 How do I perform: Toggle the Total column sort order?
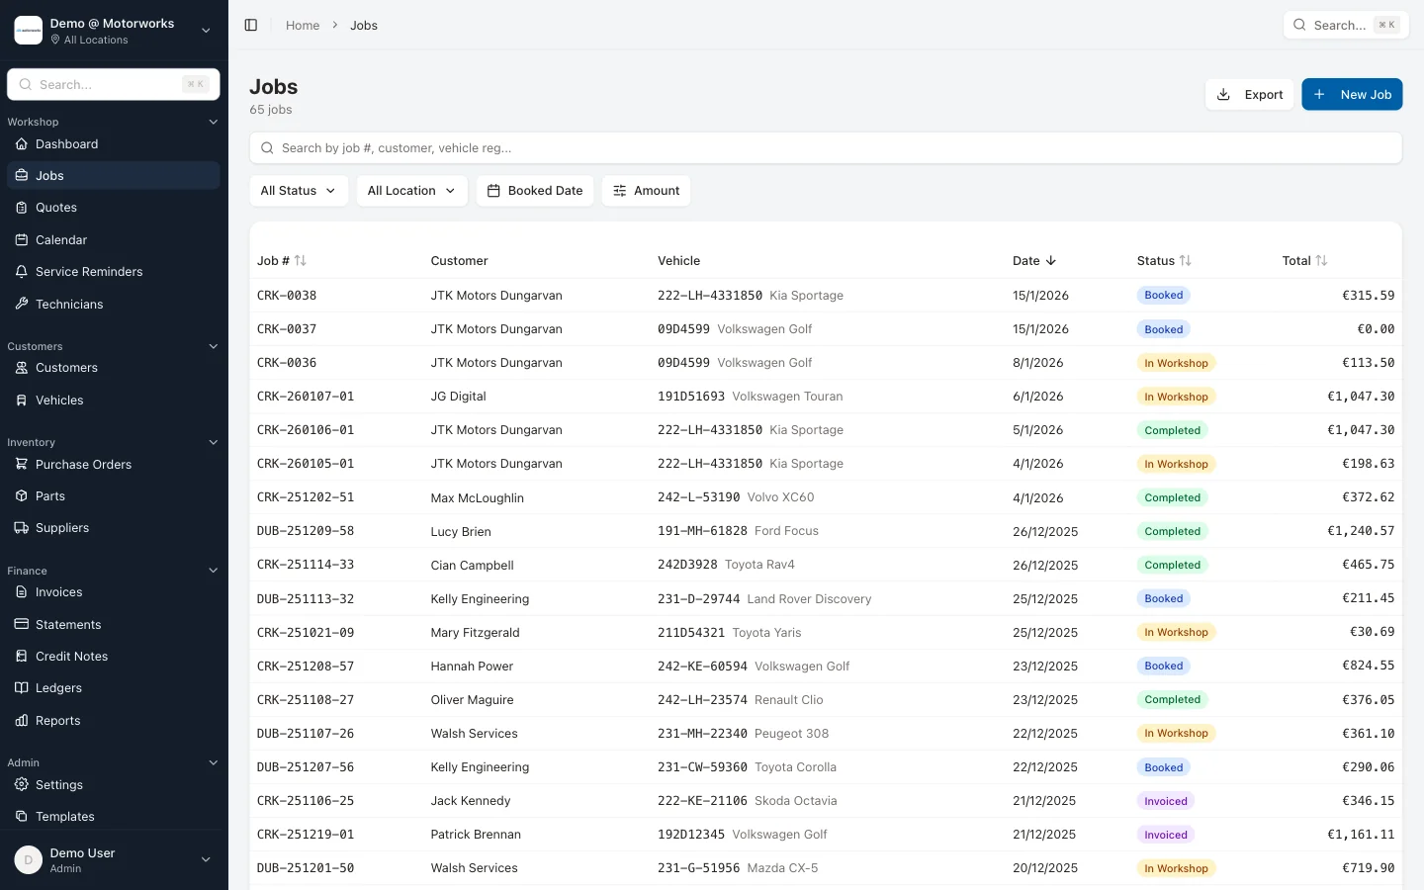[x=1324, y=260]
